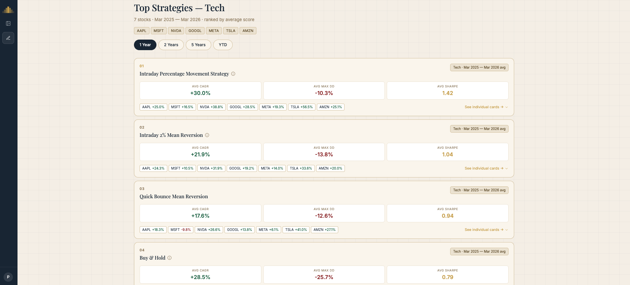Click the AAPL ticker tag under header
This screenshot has height=285, width=630.
click(142, 31)
